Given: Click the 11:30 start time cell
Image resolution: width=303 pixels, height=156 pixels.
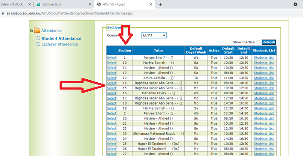Looking at the screenshot, I should coord(228,78).
